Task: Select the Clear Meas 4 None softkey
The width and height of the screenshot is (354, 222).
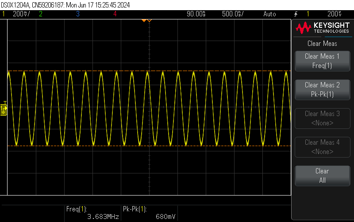Action: click(323, 147)
